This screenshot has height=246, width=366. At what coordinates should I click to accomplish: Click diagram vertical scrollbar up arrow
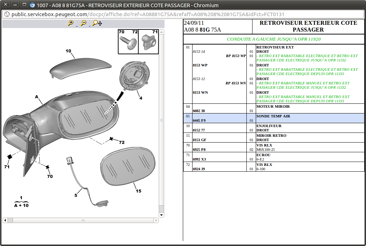coord(161,32)
